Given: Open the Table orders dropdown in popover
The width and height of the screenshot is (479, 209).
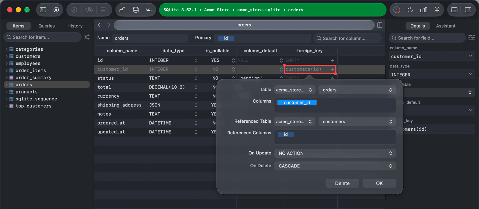Looking at the screenshot, I should (357, 90).
